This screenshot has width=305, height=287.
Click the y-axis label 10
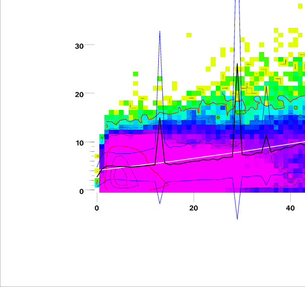click(x=79, y=143)
